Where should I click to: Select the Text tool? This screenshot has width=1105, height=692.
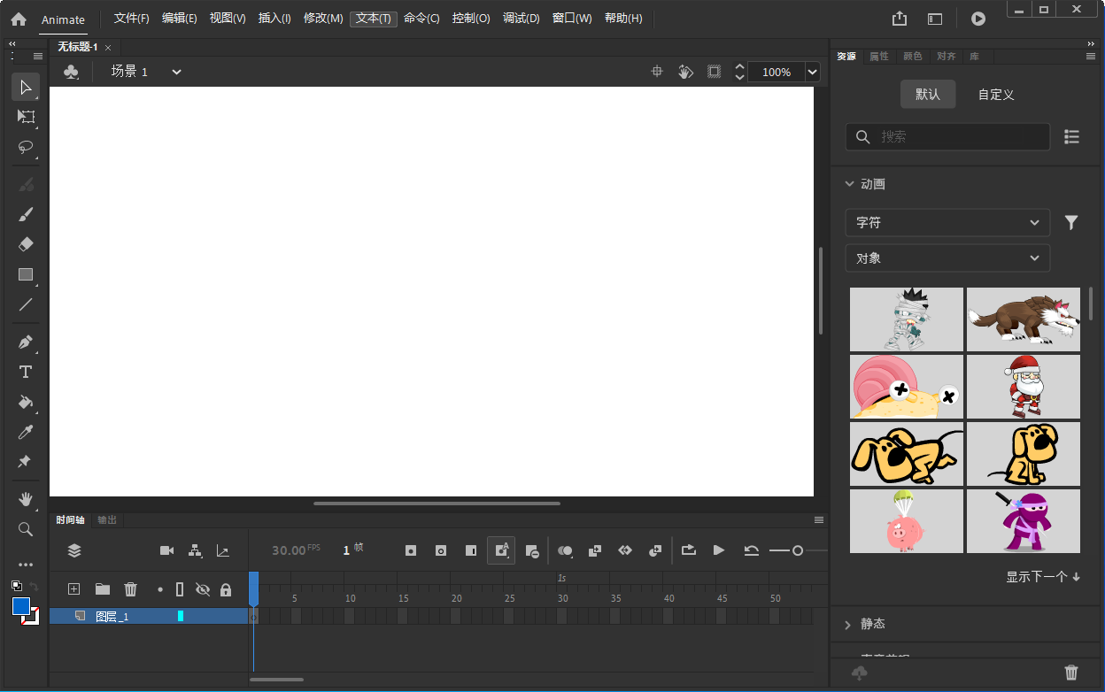(x=26, y=372)
